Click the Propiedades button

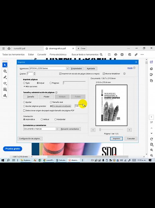[x=77, y=68]
